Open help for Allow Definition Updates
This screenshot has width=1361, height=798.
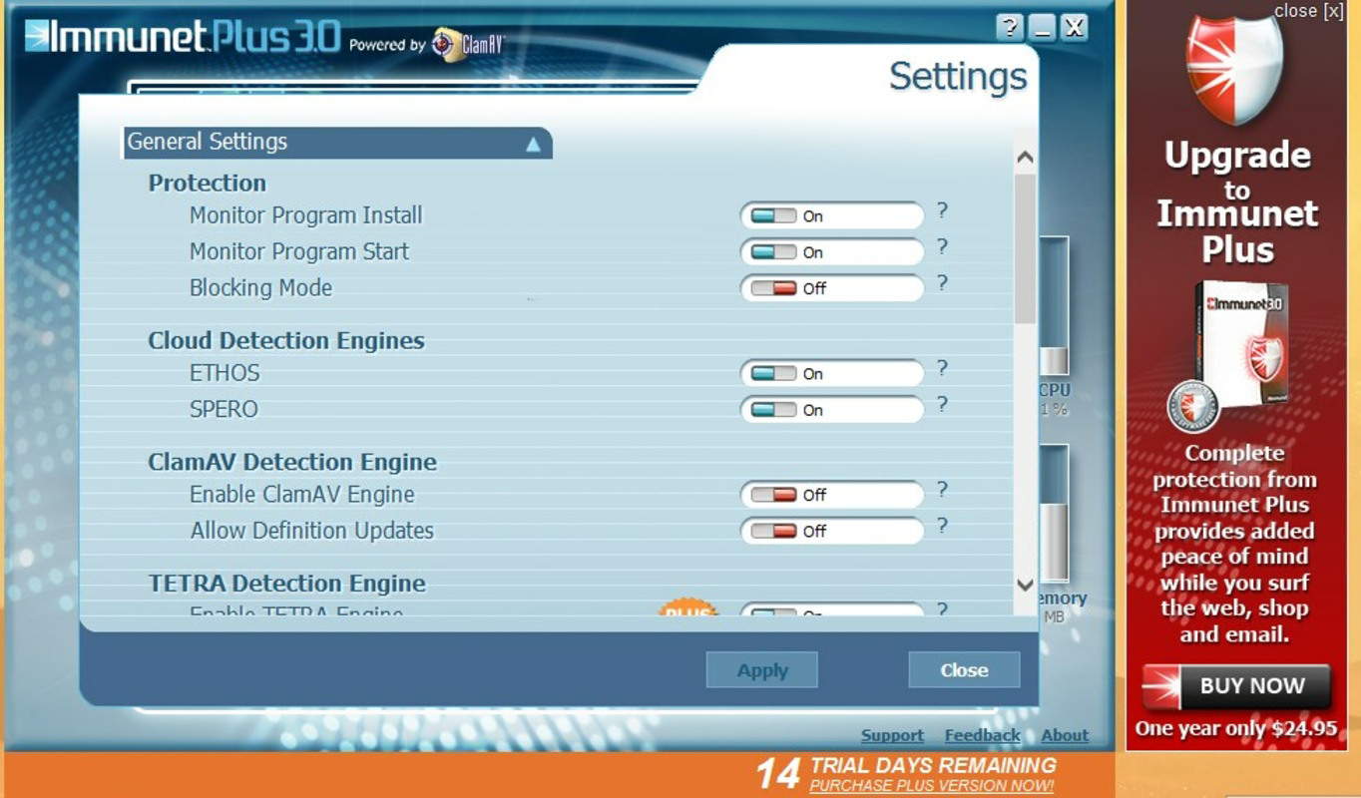pyautogui.click(x=942, y=526)
